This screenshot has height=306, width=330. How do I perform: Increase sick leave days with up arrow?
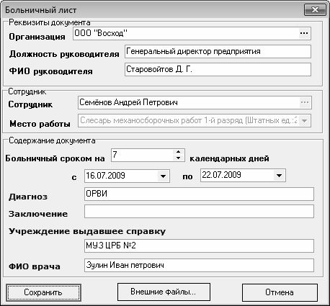pyautogui.click(x=178, y=152)
